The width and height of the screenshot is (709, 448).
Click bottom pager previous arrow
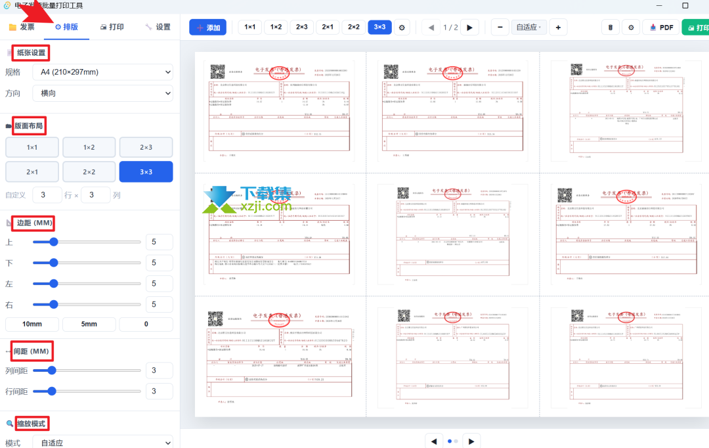click(434, 441)
